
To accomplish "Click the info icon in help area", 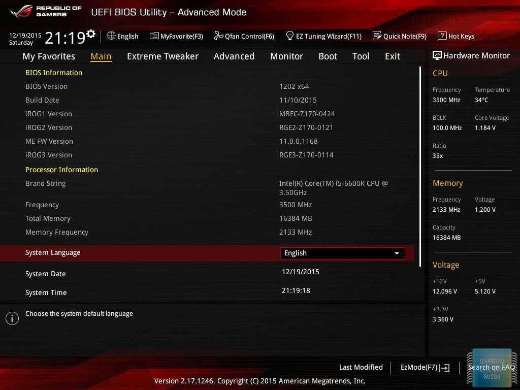I will [12, 318].
